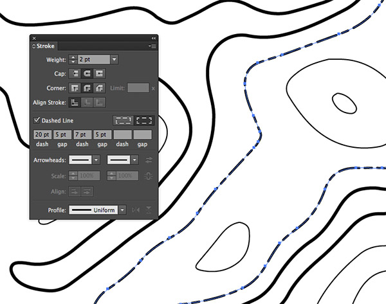Image resolution: width=386 pixels, height=304 pixels.
Task: Select the end arrowhead preview box
Action: click(x=118, y=160)
